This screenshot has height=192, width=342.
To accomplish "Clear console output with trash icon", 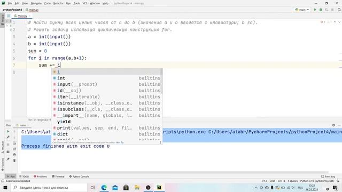I will point(14,161).
